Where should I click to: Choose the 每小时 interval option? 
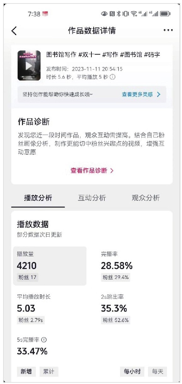[x=132, y=371]
